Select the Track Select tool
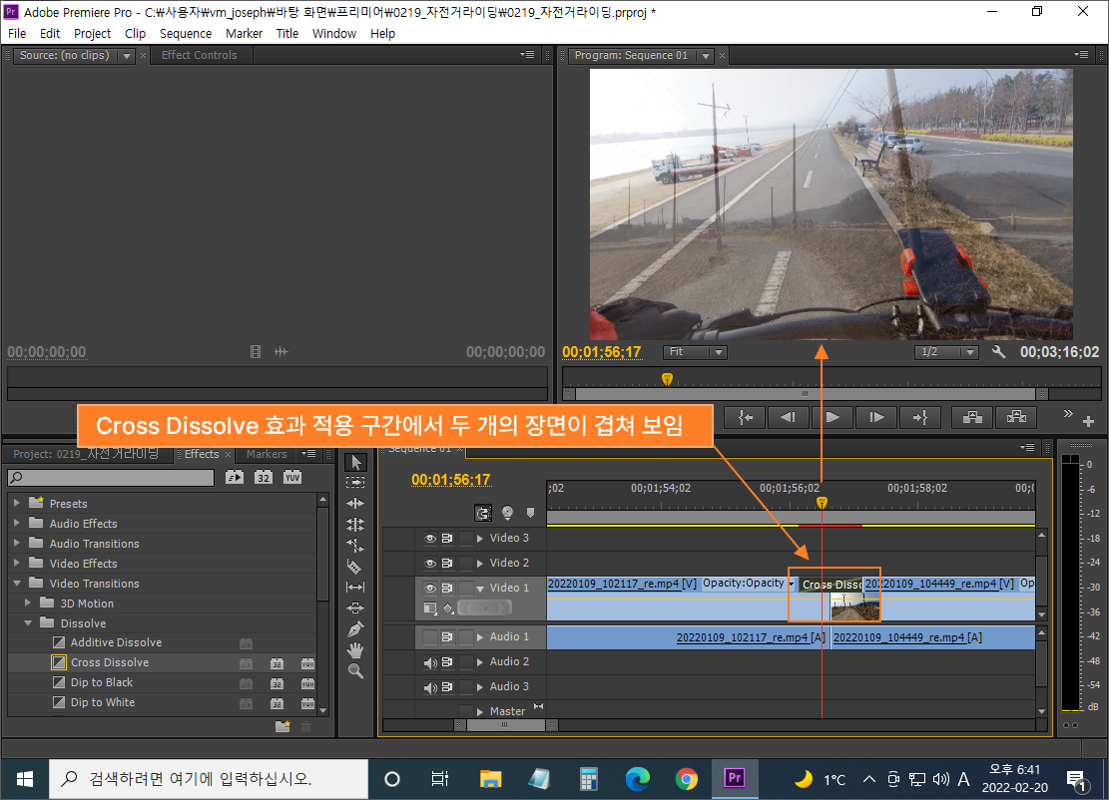This screenshot has height=800, width=1109. pos(355,482)
